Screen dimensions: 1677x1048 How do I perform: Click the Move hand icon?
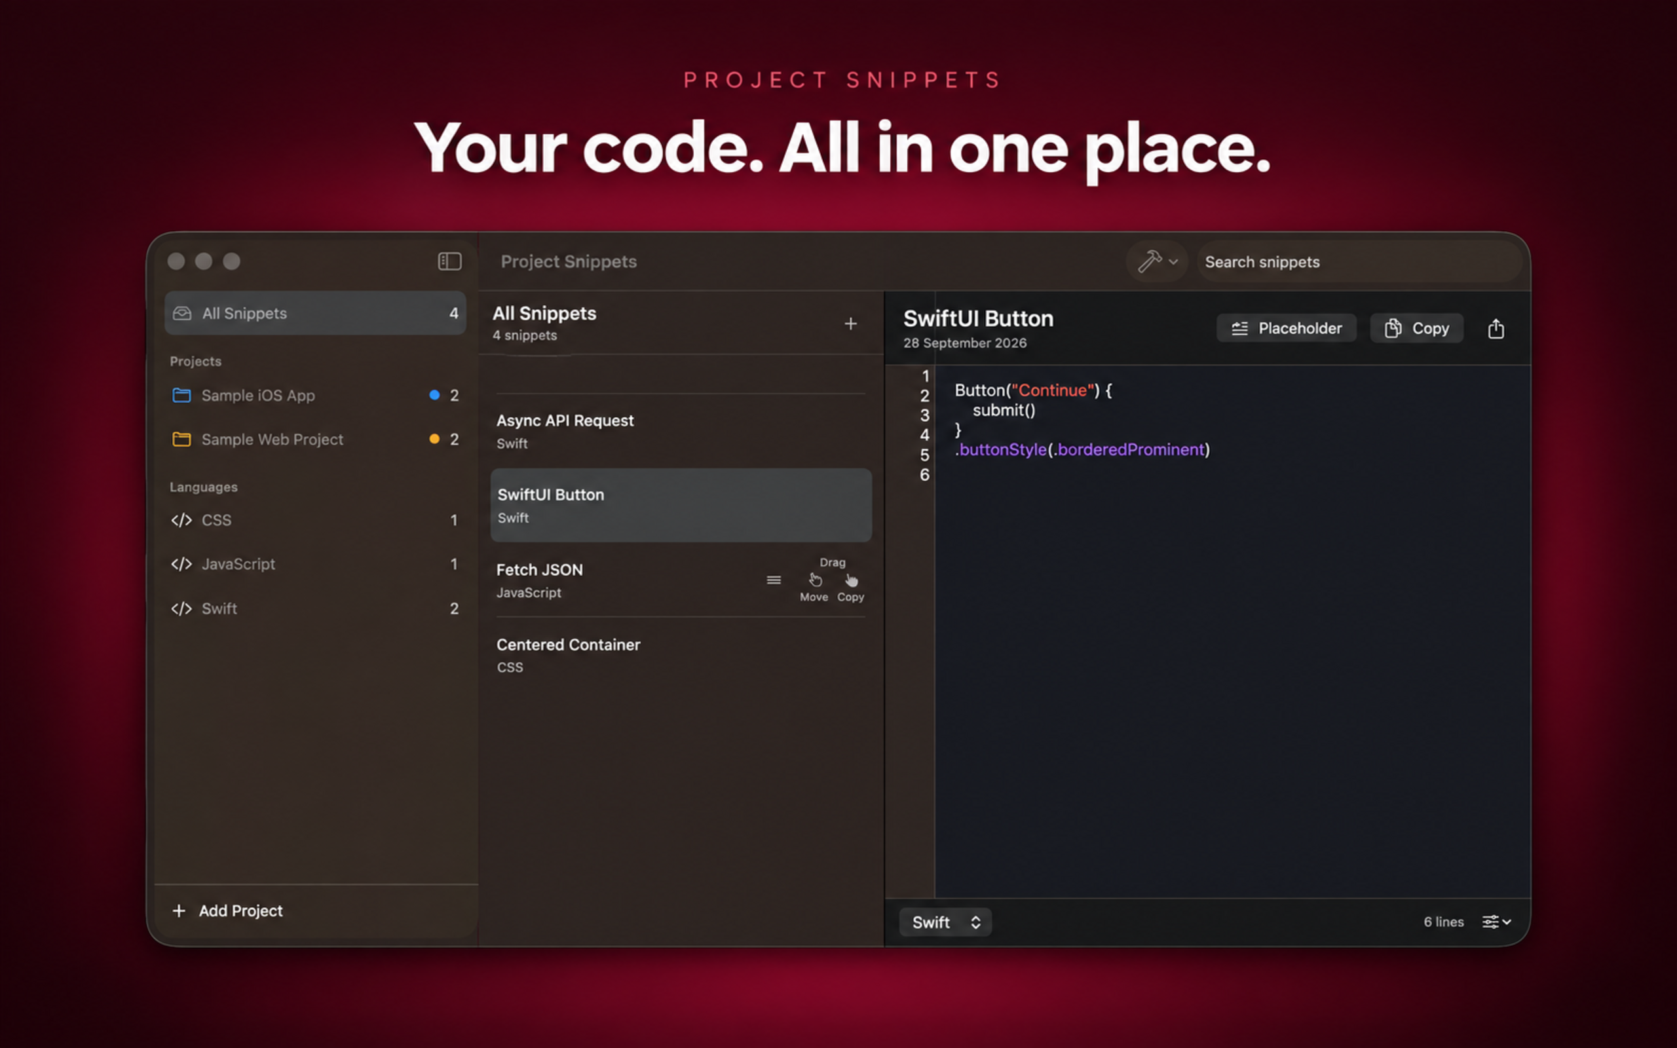coord(815,580)
